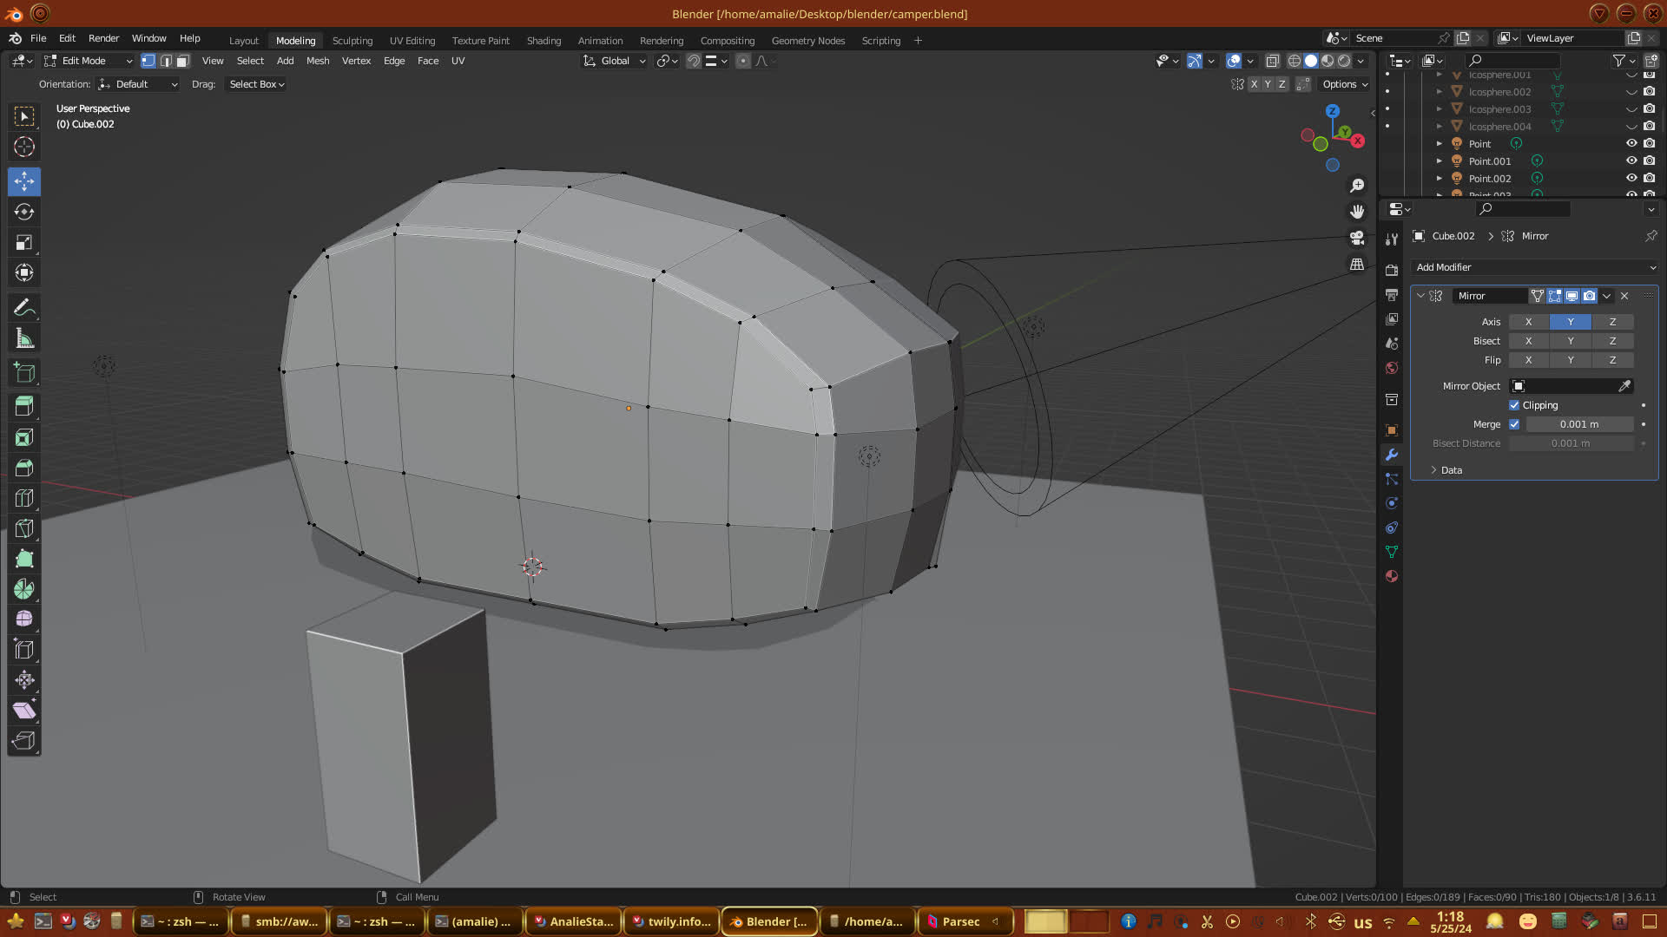1667x937 pixels.
Task: Open the Mesh menu
Action: pyautogui.click(x=318, y=61)
